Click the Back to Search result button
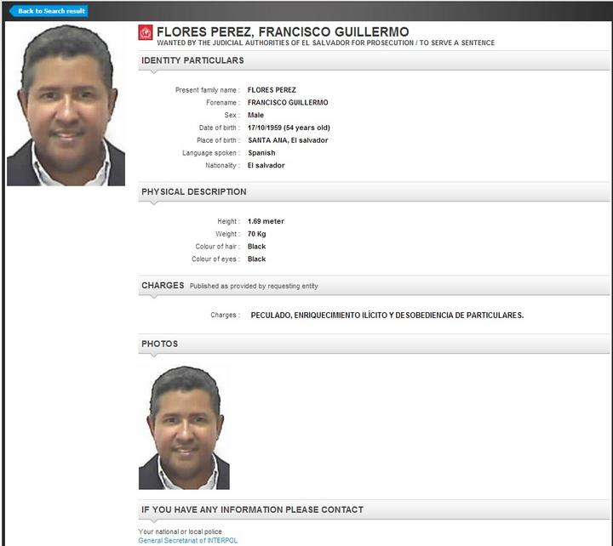Viewport: 613px width, 546px height. (x=49, y=11)
